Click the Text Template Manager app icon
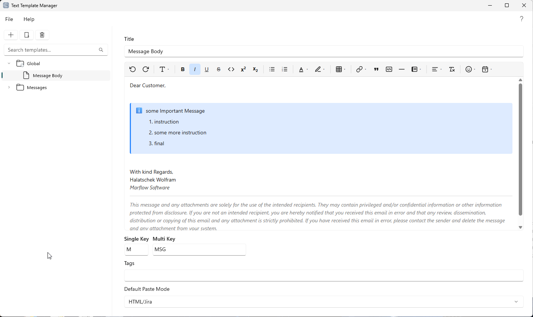Image resolution: width=533 pixels, height=317 pixels. click(6, 6)
